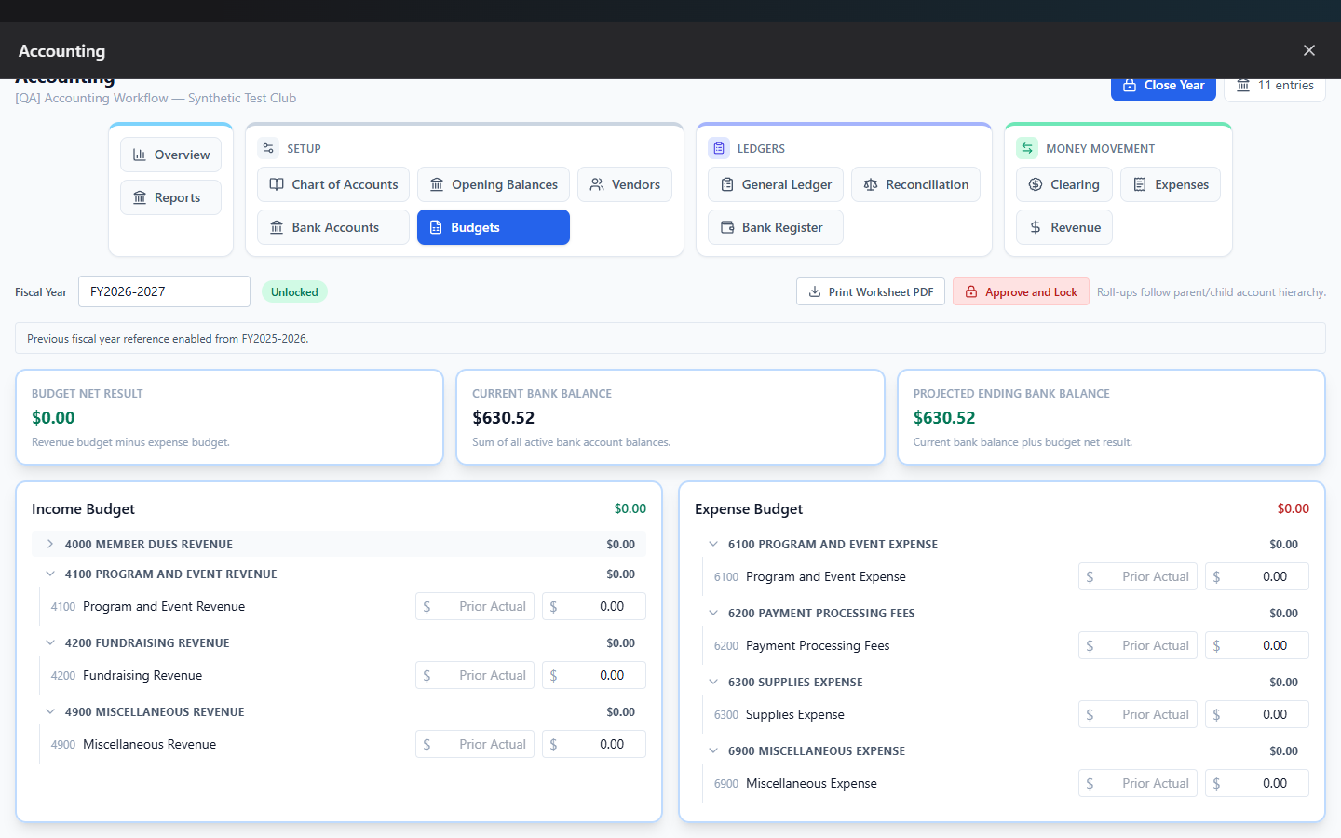Click the Setup sliders icon
The width and height of the screenshot is (1341, 838).
point(269,148)
